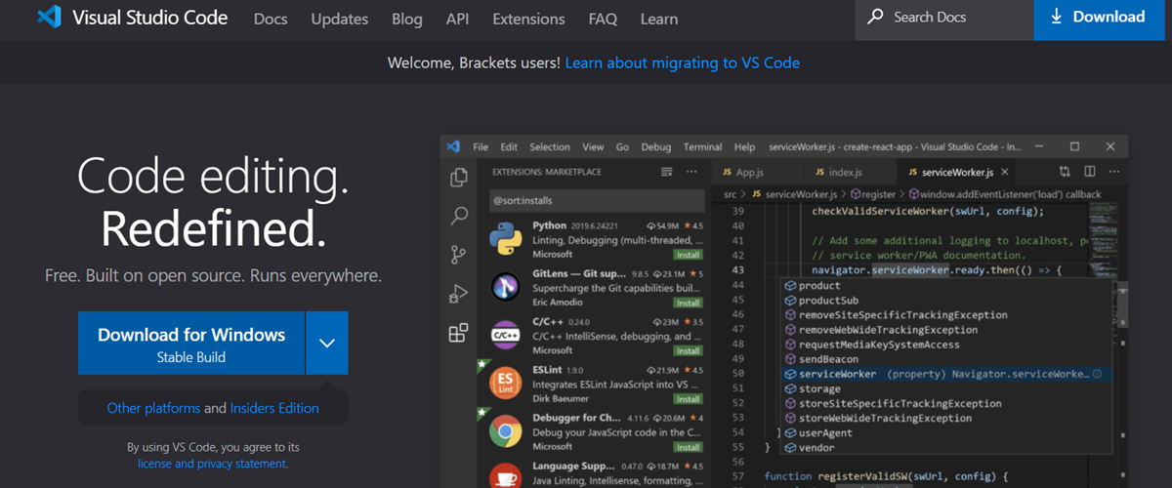Open Other platforms link

click(x=153, y=408)
